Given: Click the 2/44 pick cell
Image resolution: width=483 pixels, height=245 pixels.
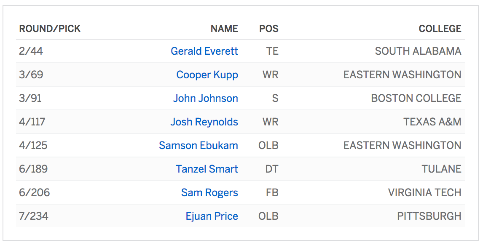Looking at the screenshot, I should [31, 51].
